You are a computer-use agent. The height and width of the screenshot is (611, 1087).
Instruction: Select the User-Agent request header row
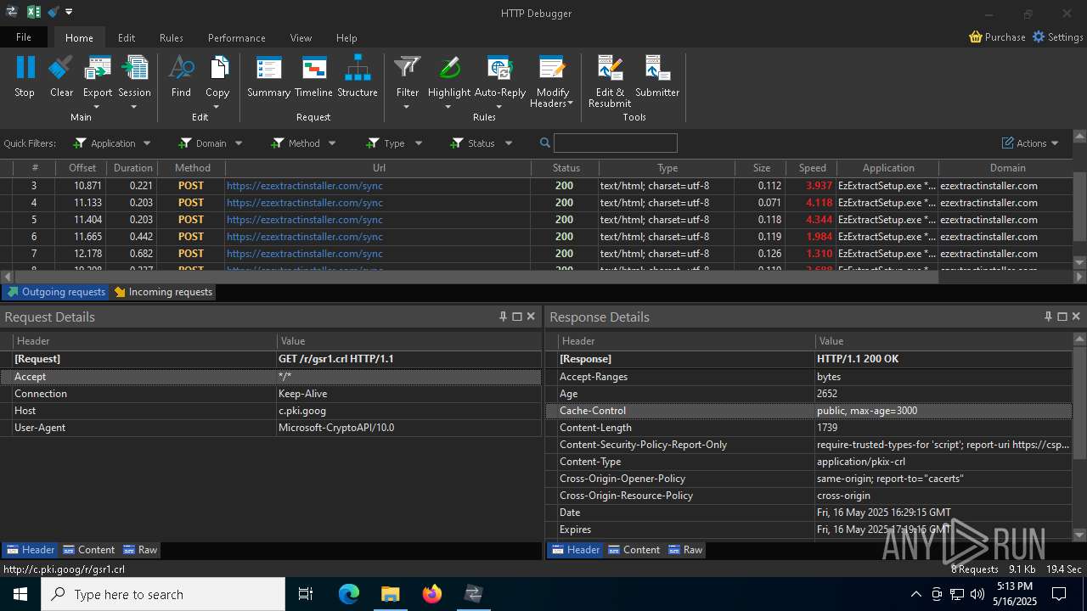[x=271, y=428]
